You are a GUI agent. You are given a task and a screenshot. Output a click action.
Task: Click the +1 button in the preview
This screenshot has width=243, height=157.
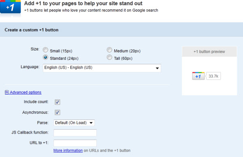[x=198, y=76]
